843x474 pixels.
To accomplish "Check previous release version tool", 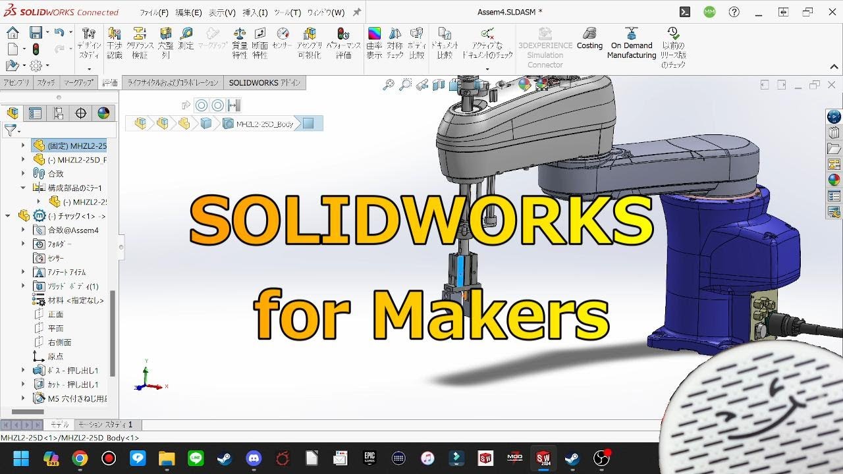I will point(673,47).
